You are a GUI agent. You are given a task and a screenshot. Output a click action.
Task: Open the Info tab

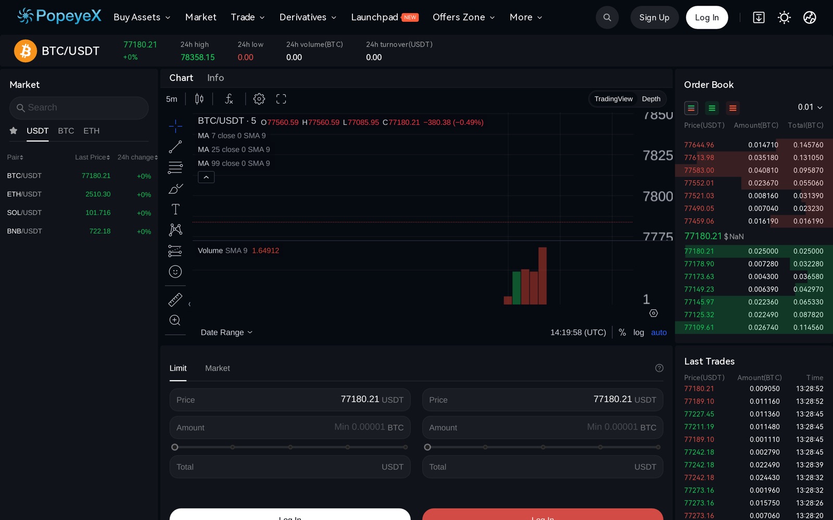click(216, 77)
